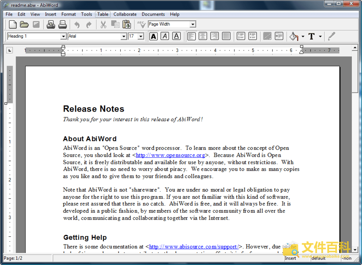Viewport: 362px width, 265px height.
Task: Toggle bold formatting
Action: pos(153,36)
